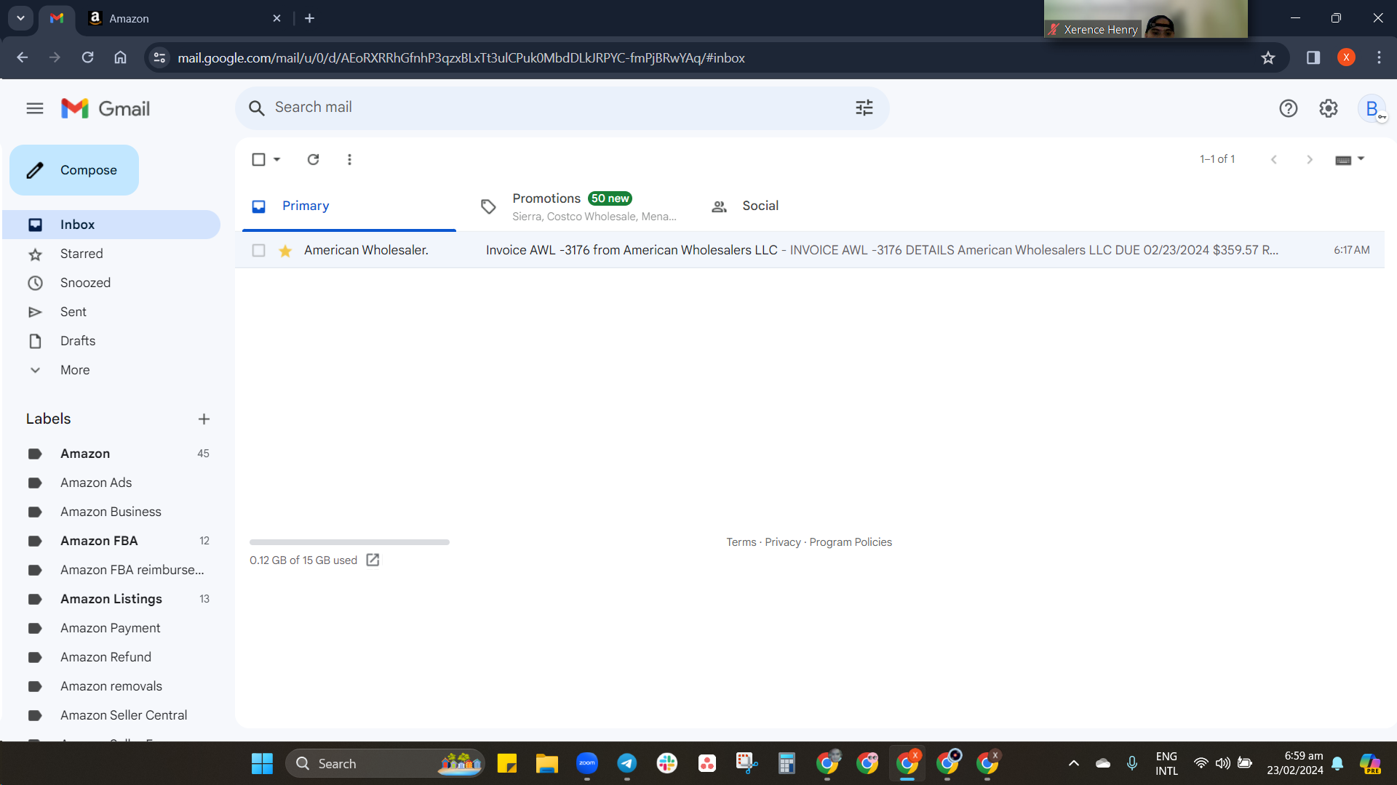
Task: Open the More options three-dot menu above the list
Action: (x=349, y=159)
